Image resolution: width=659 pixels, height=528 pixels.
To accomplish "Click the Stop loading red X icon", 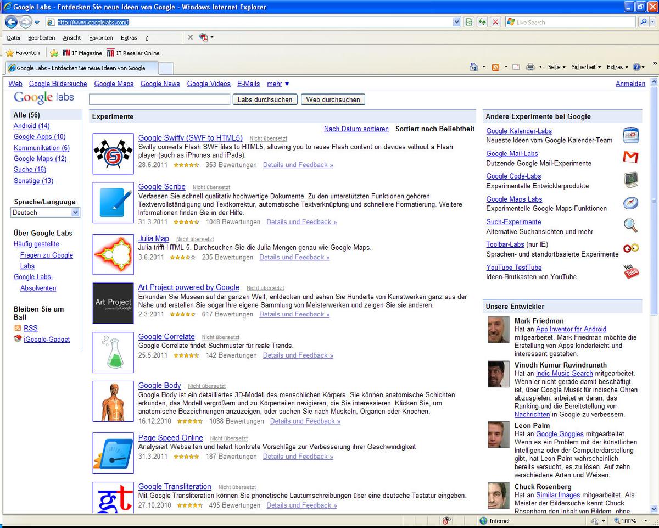I will [495, 22].
